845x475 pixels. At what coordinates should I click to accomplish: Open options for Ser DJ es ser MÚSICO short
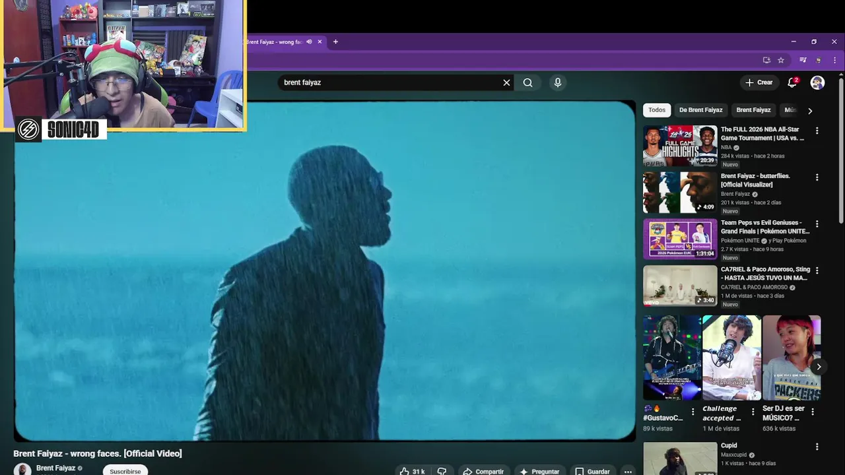click(813, 412)
